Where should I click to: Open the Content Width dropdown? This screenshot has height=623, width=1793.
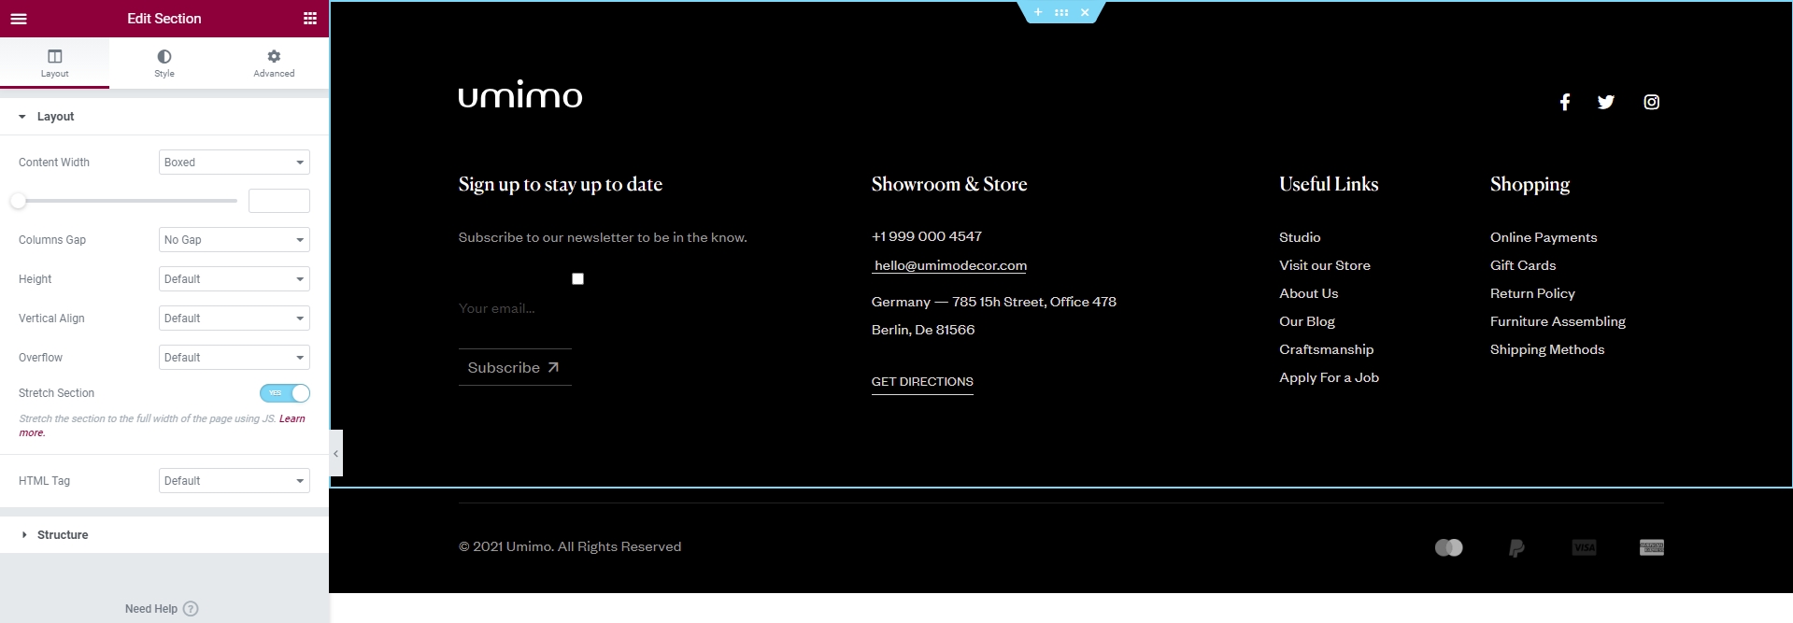(x=234, y=163)
